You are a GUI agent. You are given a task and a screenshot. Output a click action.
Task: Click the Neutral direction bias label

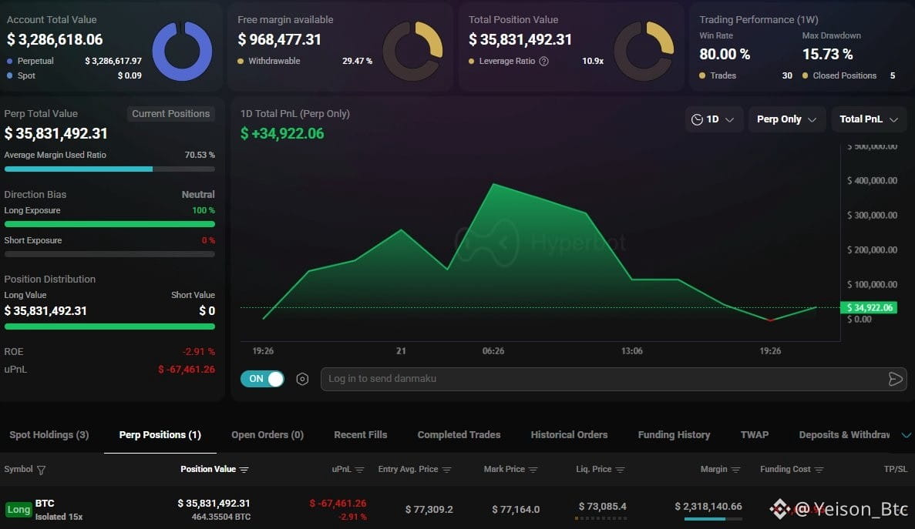(198, 195)
